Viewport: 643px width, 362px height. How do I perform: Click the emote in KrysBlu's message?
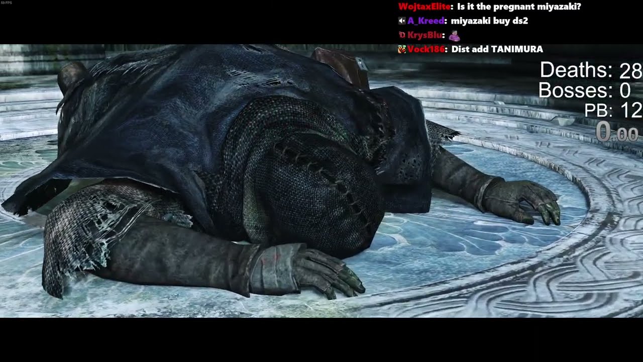tap(454, 35)
